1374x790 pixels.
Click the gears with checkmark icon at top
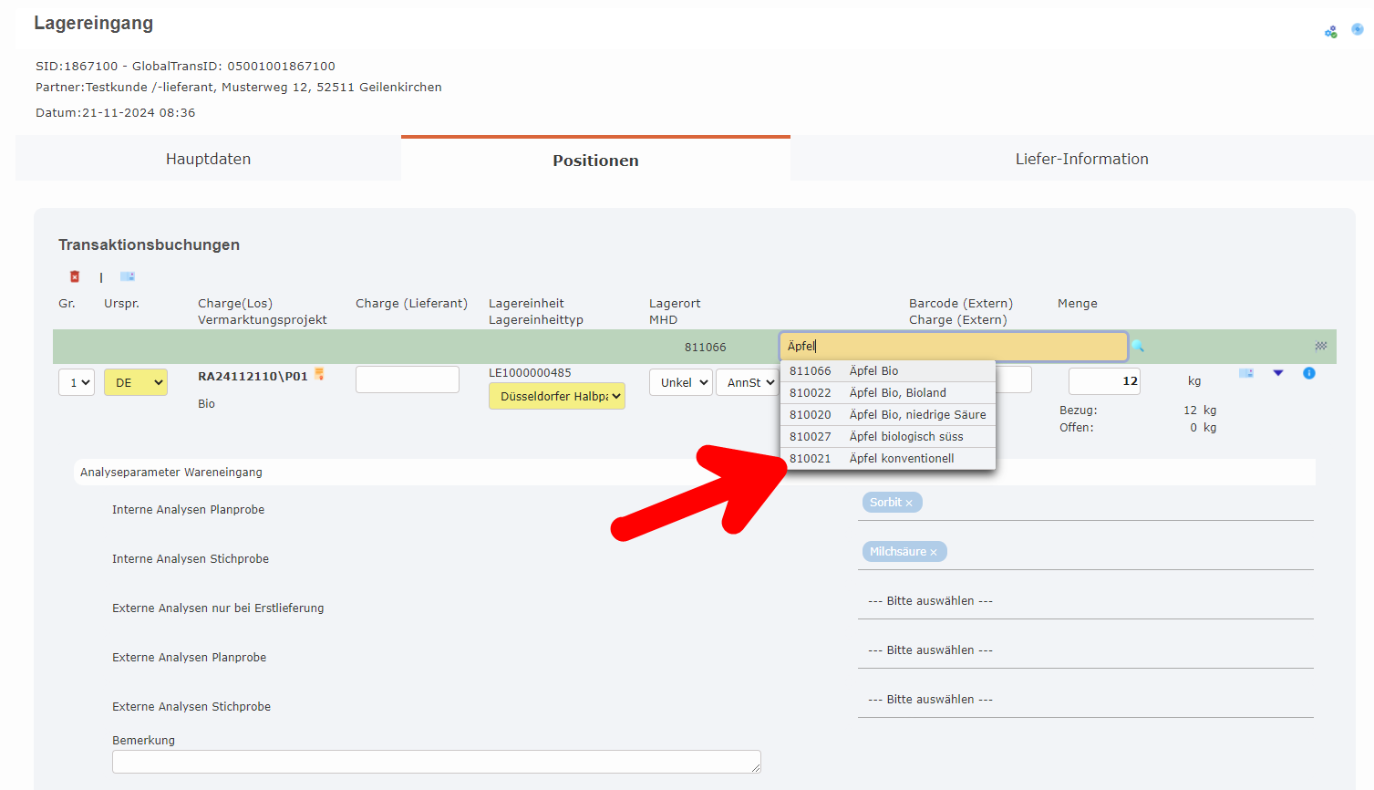pyautogui.click(x=1331, y=32)
